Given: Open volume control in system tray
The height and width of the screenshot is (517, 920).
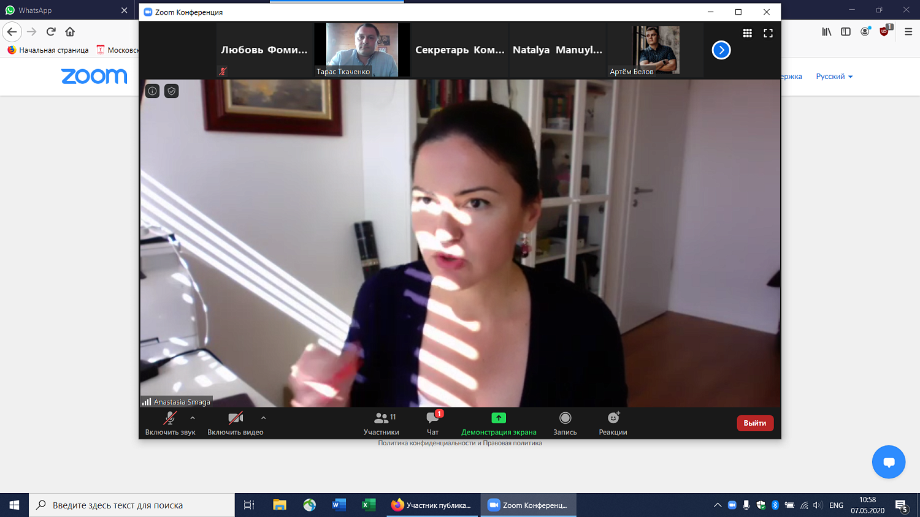Looking at the screenshot, I should point(818,505).
